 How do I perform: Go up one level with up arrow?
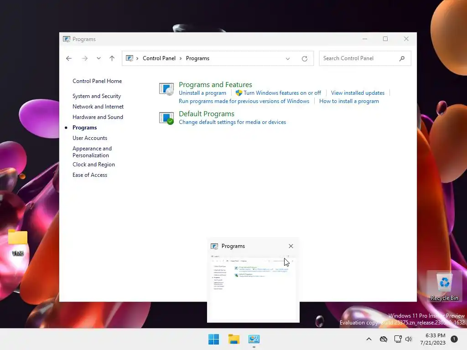point(112,58)
